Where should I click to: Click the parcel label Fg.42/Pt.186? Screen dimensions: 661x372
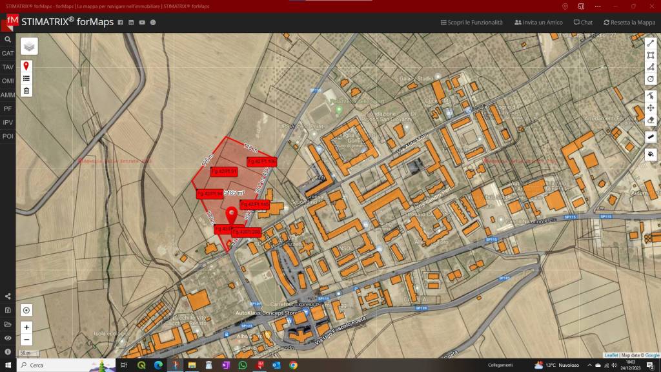pyautogui.click(x=262, y=161)
